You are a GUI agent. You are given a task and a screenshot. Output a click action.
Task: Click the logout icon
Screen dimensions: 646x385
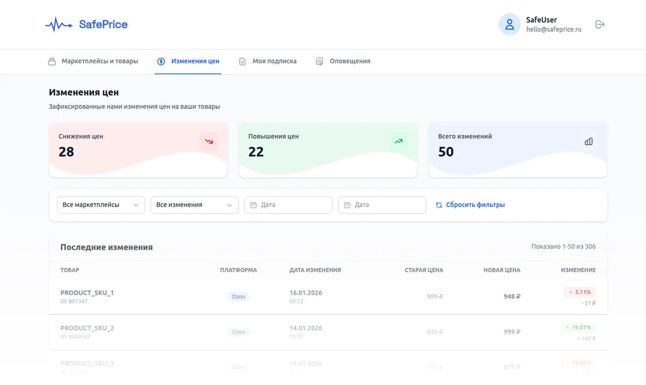click(600, 24)
